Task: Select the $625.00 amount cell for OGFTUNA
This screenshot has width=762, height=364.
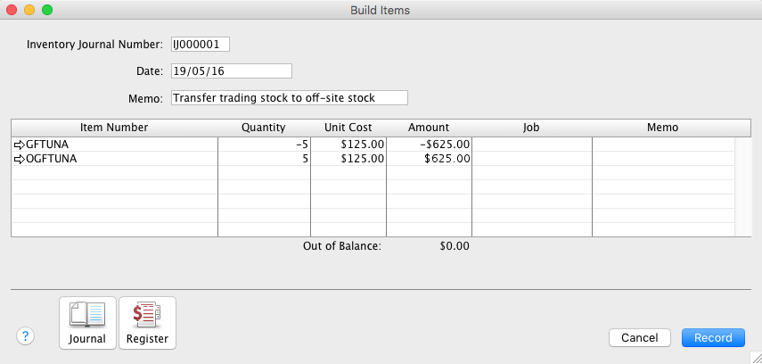Action: point(429,159)
